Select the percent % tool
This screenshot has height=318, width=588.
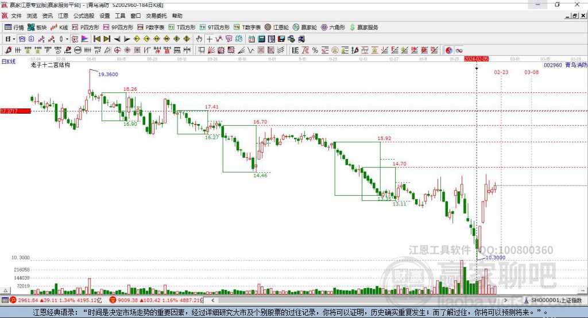coord(315,51)
